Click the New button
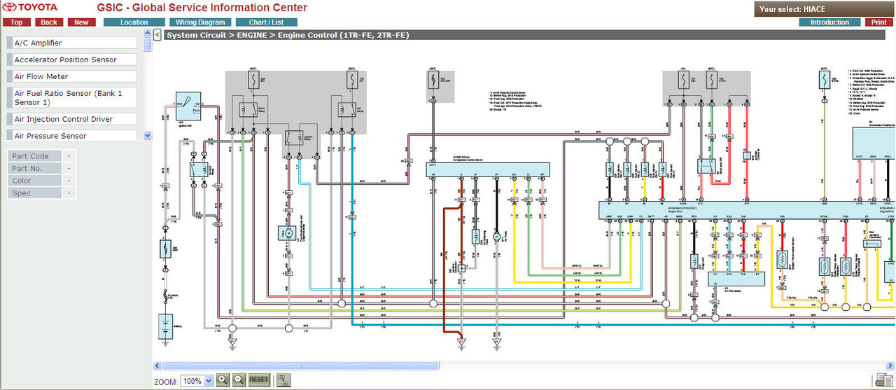This screenshot has width=896, height=390. click(81, 22)
